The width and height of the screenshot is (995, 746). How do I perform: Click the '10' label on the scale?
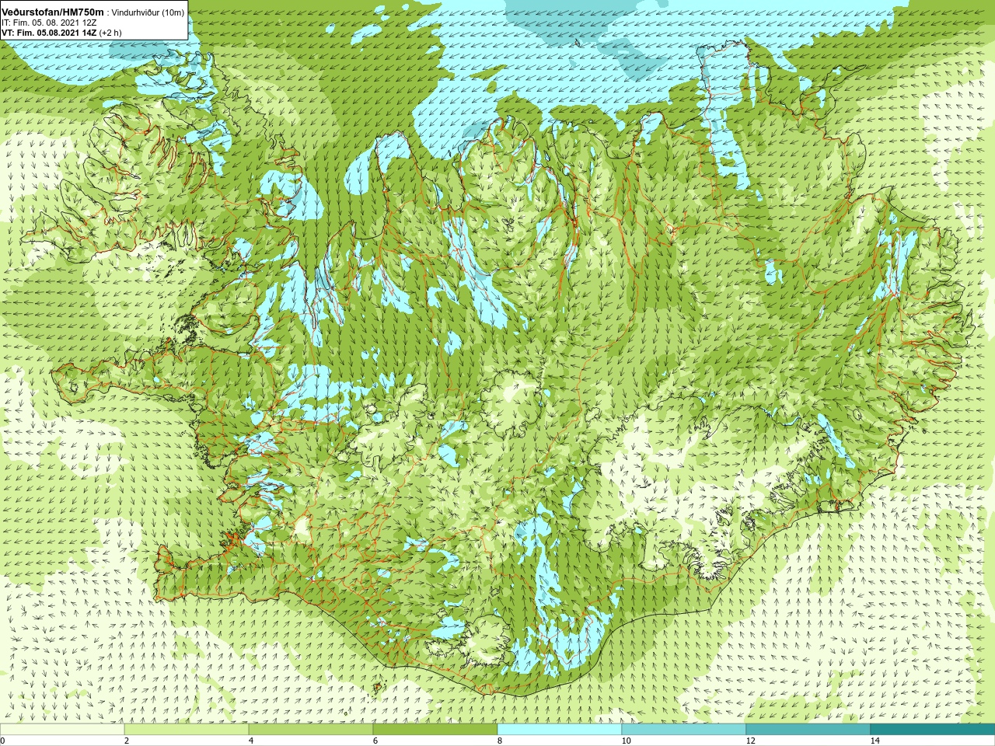click(x=626, y=741)
